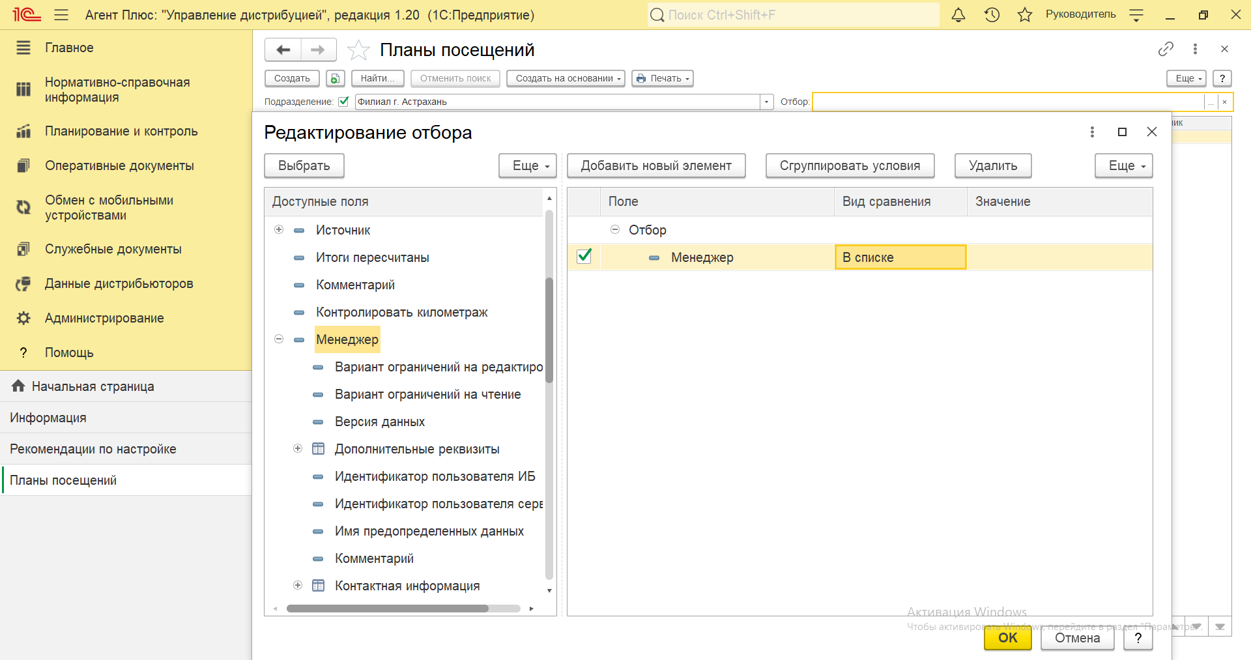This screenshot has width=1251, height=660.
Task: Click the Планирование и контроль chart icon
Action: click(x=23, y=131)
